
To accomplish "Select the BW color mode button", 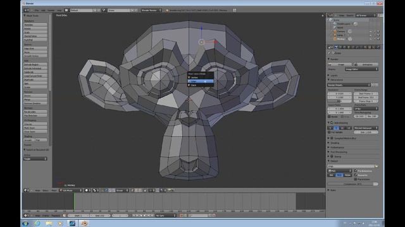I will (x=331, y=175).
